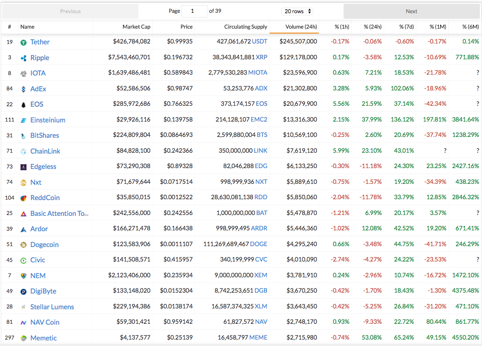
Task: Select the -42.34% EOS monthly change
Action: [435, 104]
